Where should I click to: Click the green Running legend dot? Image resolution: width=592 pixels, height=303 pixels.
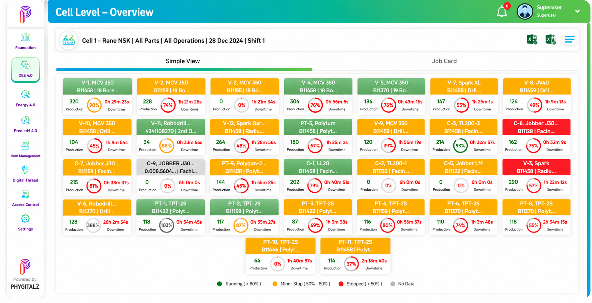tap(220, 284)
